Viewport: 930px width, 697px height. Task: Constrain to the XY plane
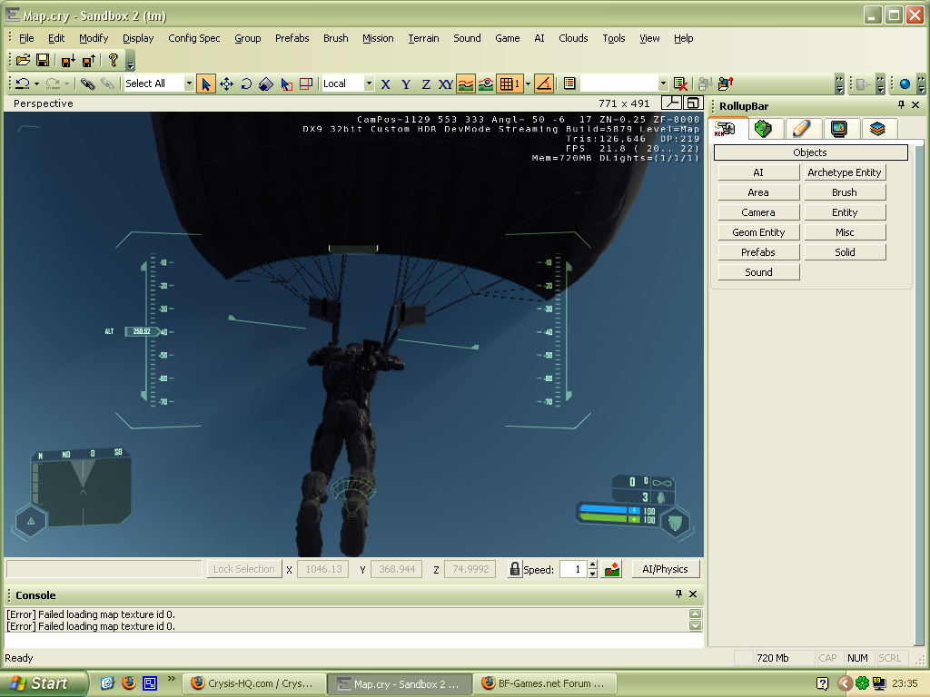tap(445, 84)
